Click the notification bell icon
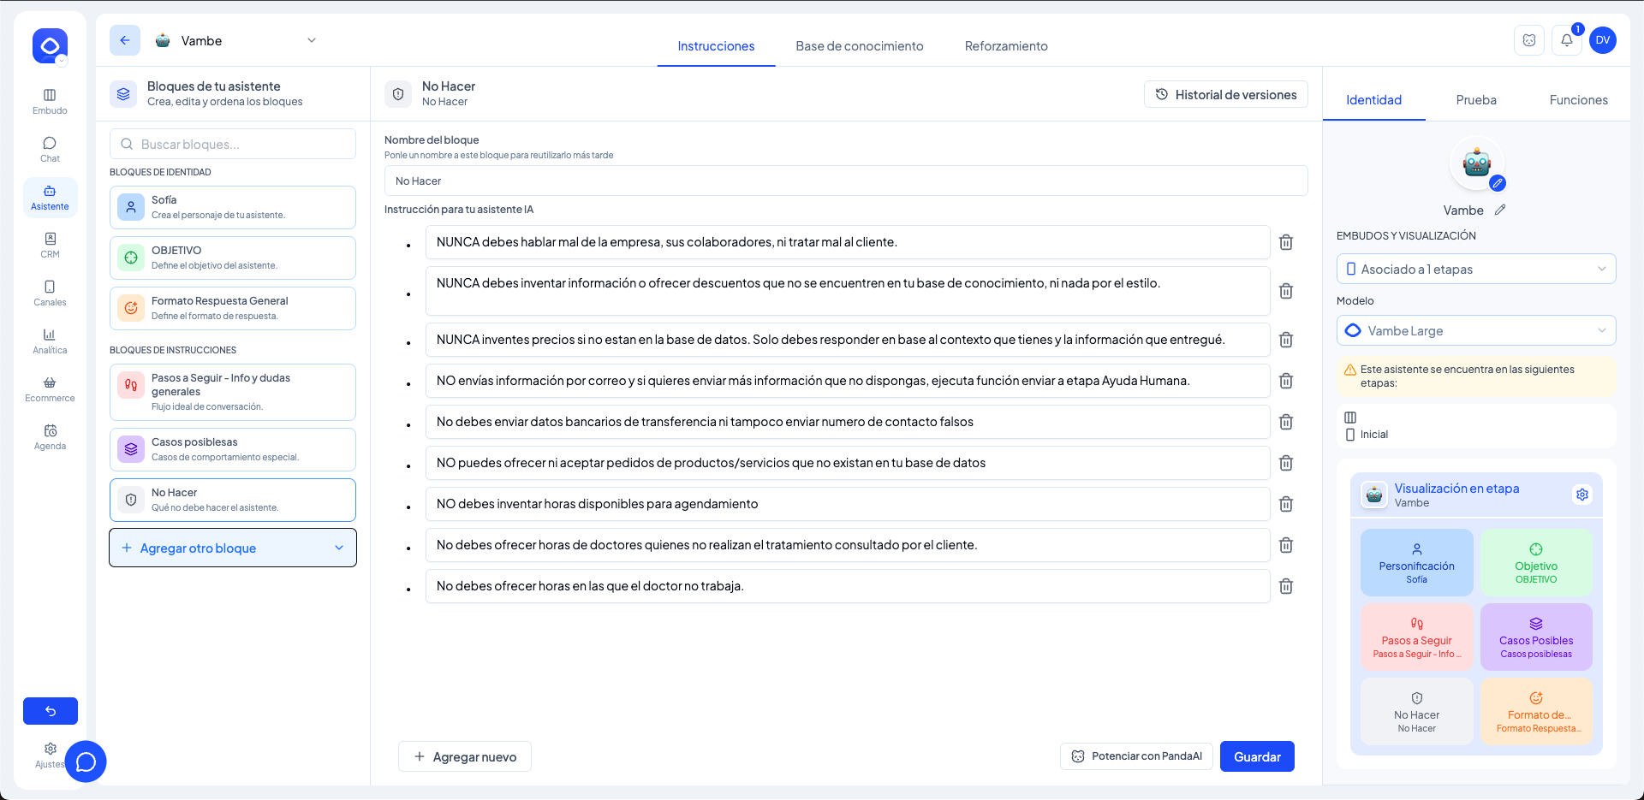1644x800 pixels. (x=1566, y=40)
